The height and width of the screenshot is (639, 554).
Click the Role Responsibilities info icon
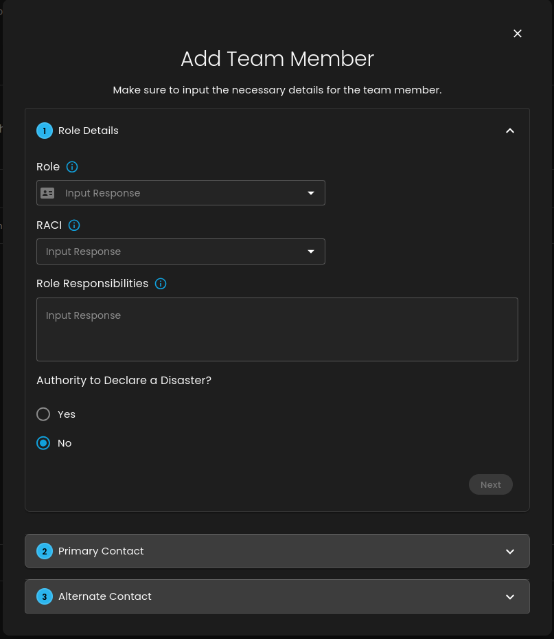pos(161,284)
